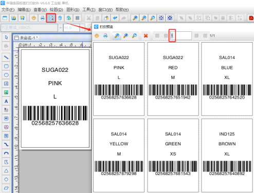Click the zoom in icon in preview toolbar
The image size is (254, 193).
pos(125,35)
